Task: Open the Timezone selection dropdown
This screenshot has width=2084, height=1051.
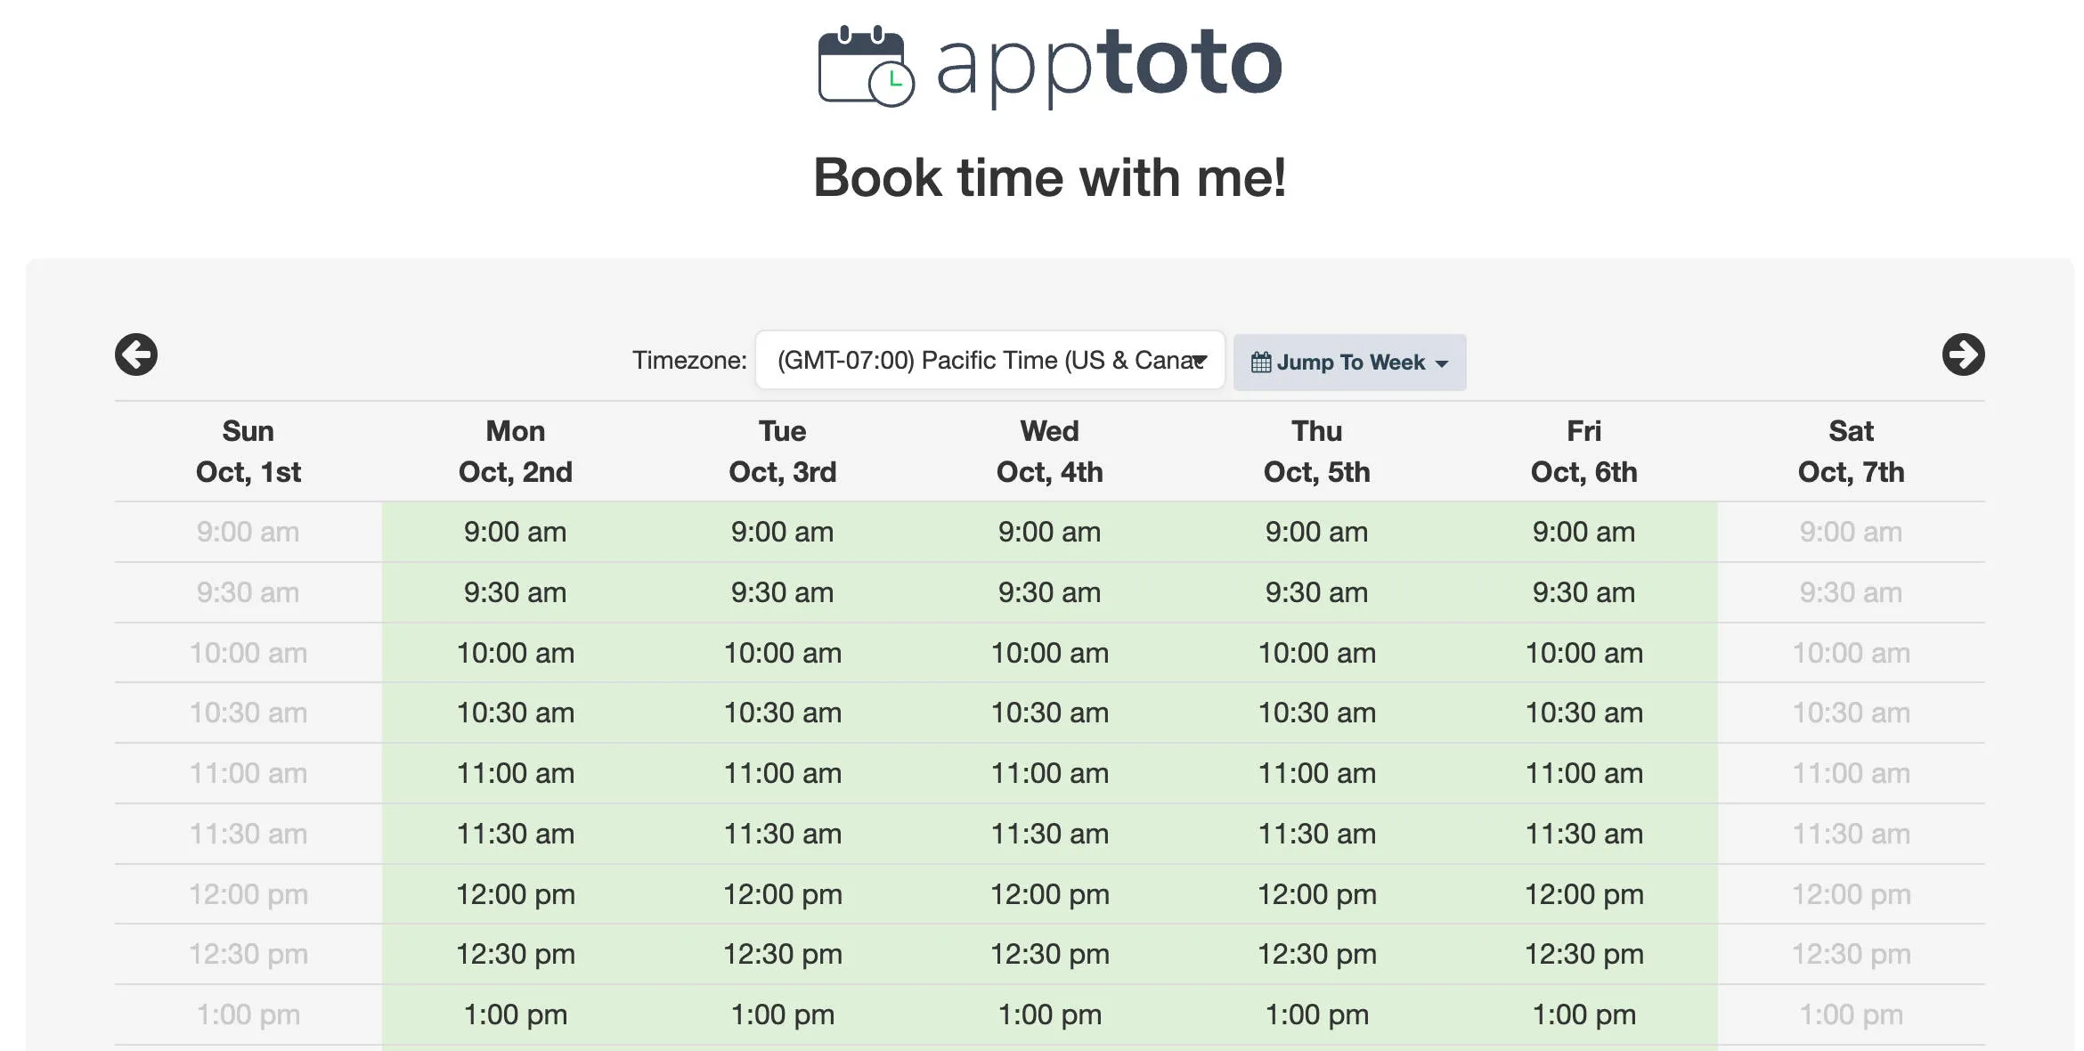Action: pos(991,361)
